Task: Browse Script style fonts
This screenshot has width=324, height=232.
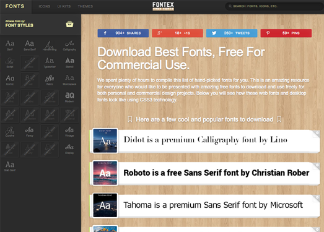Action: [x=10, y=62]
